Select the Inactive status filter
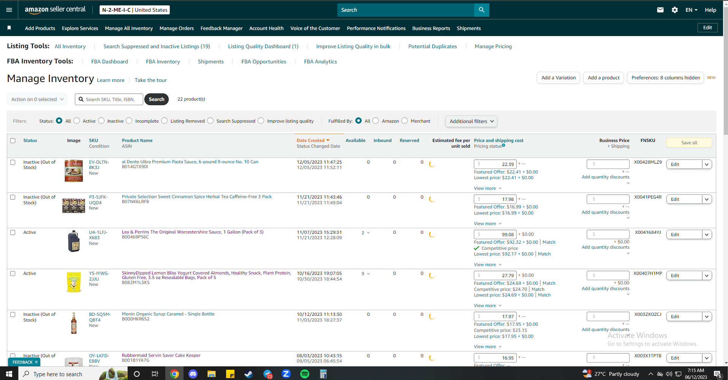 click(x=101, y=121)
